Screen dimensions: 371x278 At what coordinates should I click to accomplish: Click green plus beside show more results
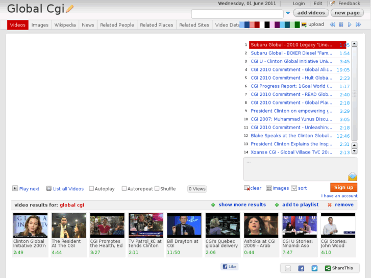(213, 205)
